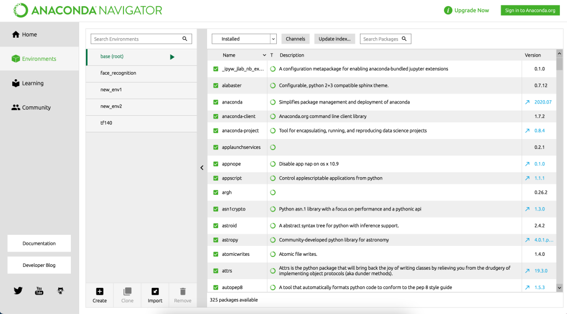
Task: Open the YouTube icon link
Action: (39, 290)
